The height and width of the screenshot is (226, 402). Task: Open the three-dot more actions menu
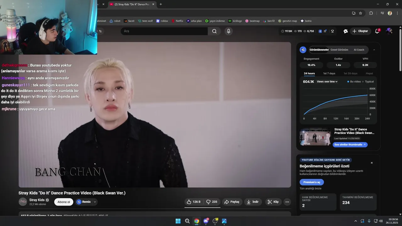coord(287,202)
